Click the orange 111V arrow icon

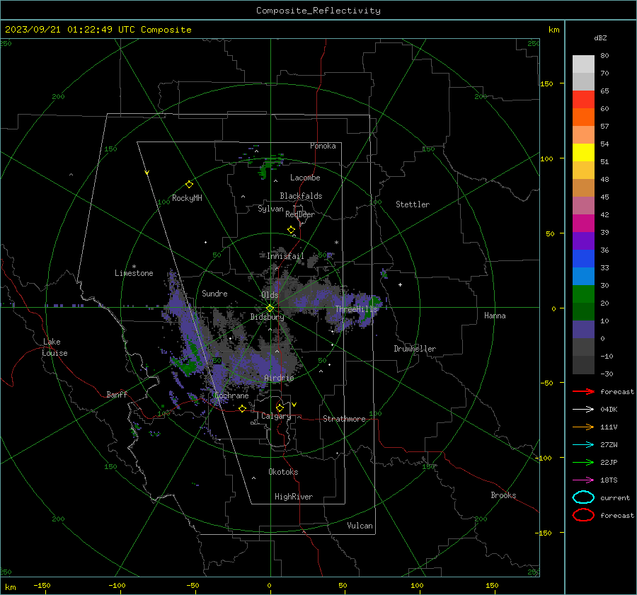tap(583, 427)
